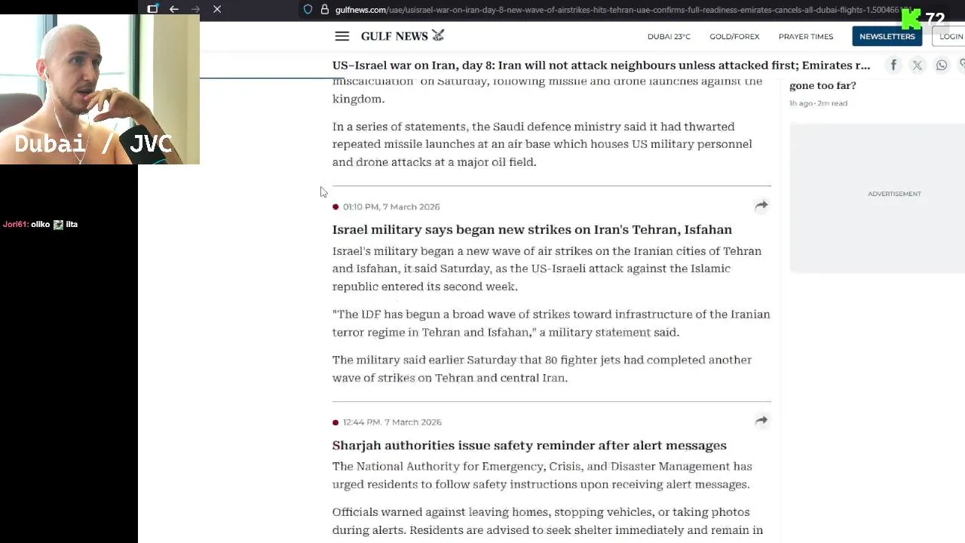Stop page loading with the X button
The width and height of the screenshot is (965, 543).
(x=217, y=9)
